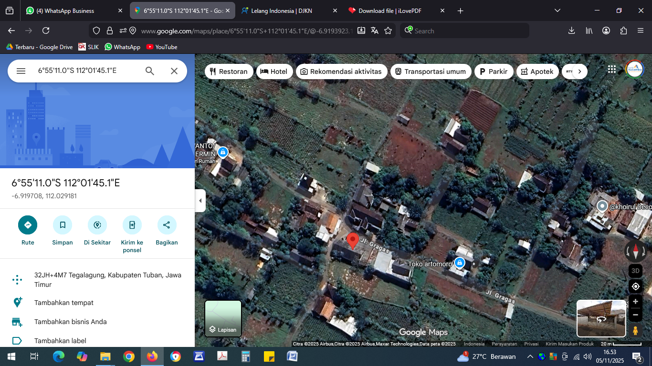Collapse the left map side panel
The height and width of the screenshot is (366, 652).
click(x=200, y=200)
